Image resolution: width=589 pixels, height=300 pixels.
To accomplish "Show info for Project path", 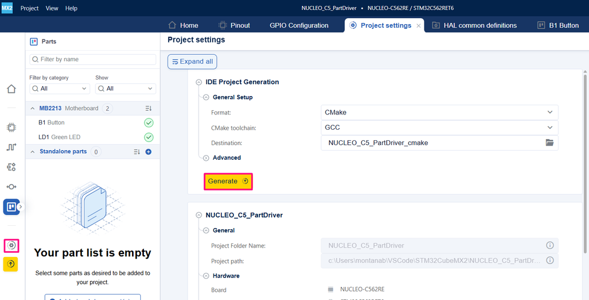I will tap(549, 260).
